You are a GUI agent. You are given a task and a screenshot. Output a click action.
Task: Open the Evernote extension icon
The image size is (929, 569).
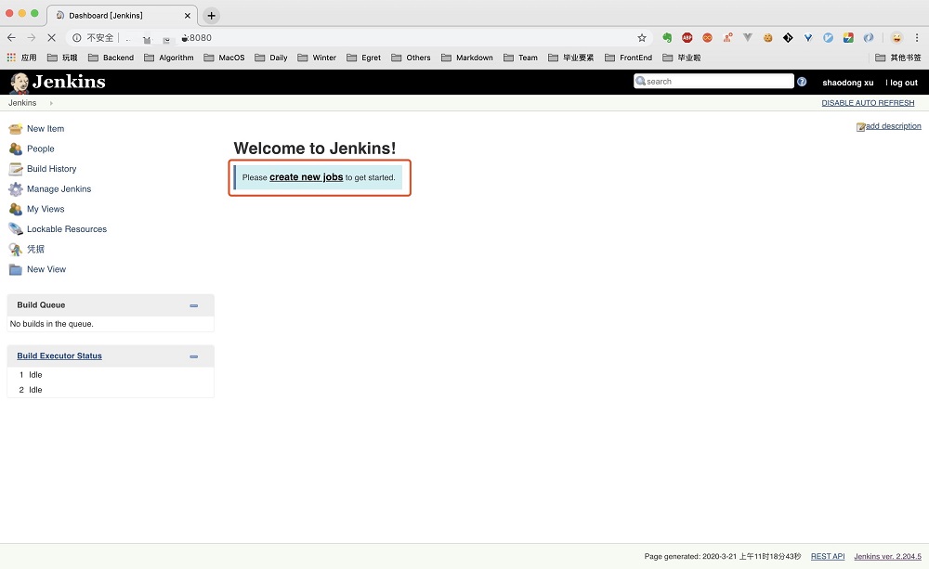[x=667, y=37]
